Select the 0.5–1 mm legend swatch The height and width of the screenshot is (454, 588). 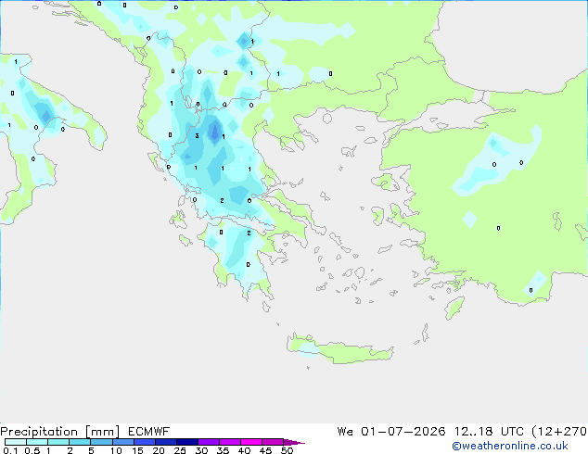(x=37, y=442)
